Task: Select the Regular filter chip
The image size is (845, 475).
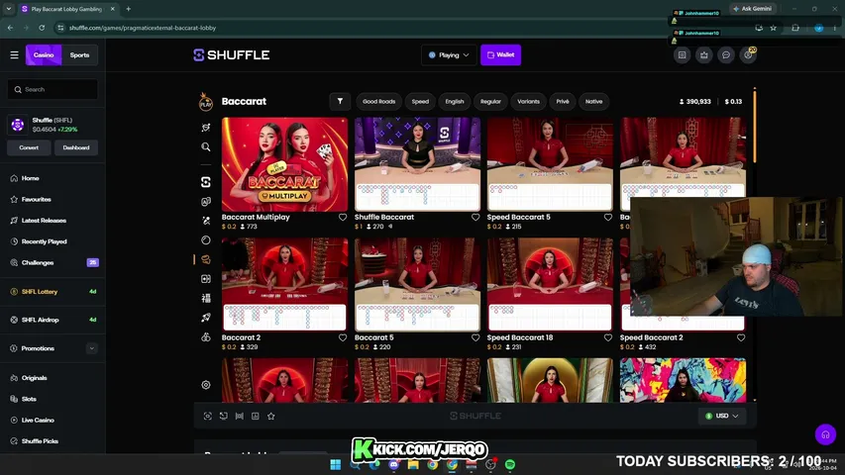Action: pos(490,101)
